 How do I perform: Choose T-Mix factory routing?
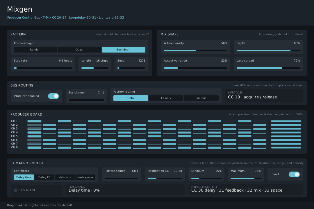131,98
